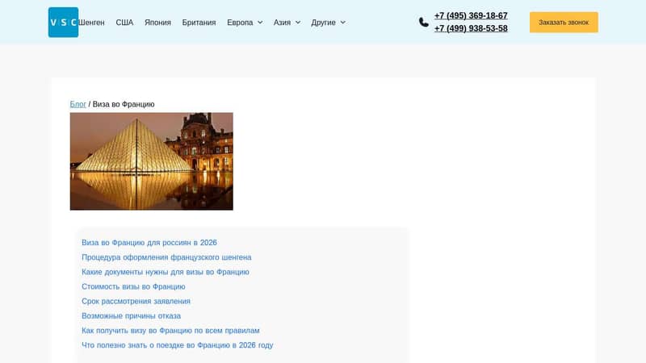Screen dimensions: 646x363
Task: Click the VSC logo icon
Action: click(63, 23)
